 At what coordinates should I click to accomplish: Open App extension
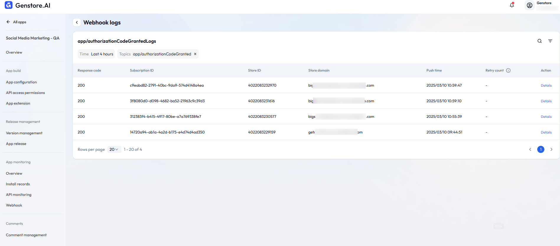tap(18, 103)
